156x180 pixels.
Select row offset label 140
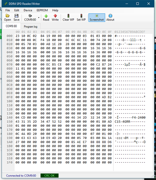pyautogui.click(x=9, y=117)
